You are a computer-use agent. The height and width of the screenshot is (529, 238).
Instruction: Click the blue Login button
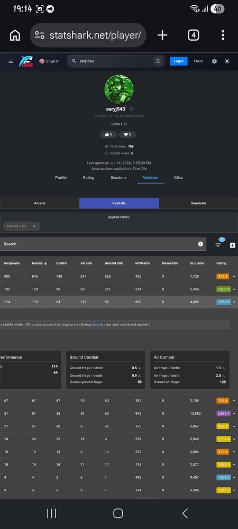click(x=179, y=61)
